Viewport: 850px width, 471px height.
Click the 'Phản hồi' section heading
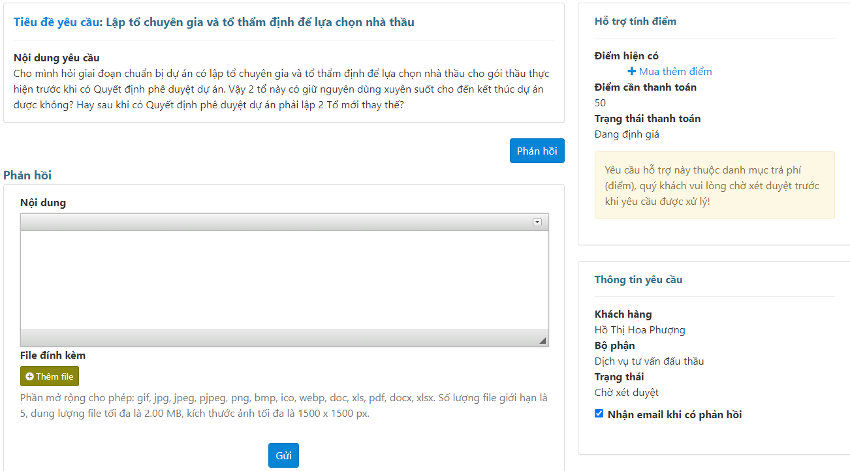[x=27, y=175]
